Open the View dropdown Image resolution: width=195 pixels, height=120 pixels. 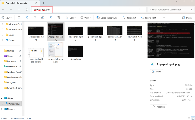coord(86,18)
